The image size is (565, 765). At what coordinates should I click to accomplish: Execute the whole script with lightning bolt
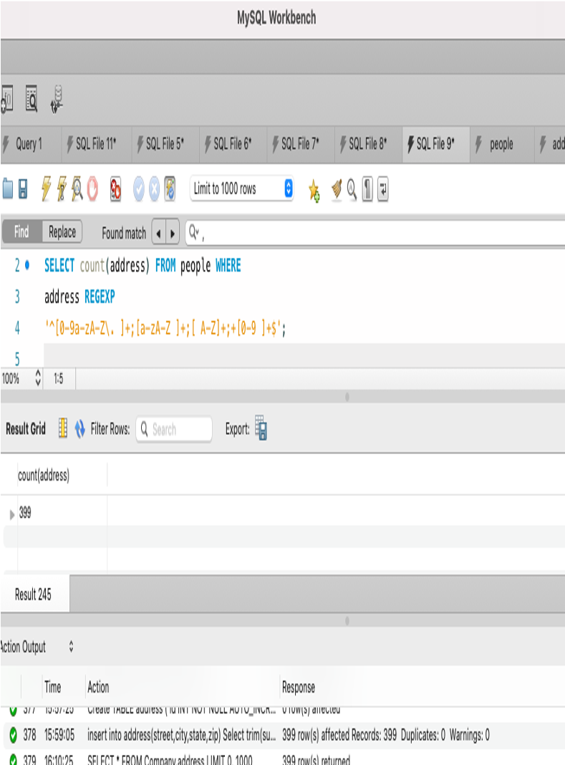pos(46,189)
